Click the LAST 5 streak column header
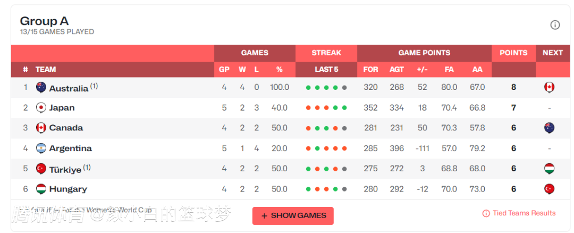Image resolution: width=574 pixels, height=233 pixels. coord(326,69)
